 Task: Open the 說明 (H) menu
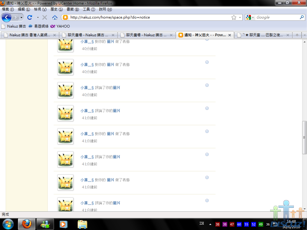(x=105, y=9)
